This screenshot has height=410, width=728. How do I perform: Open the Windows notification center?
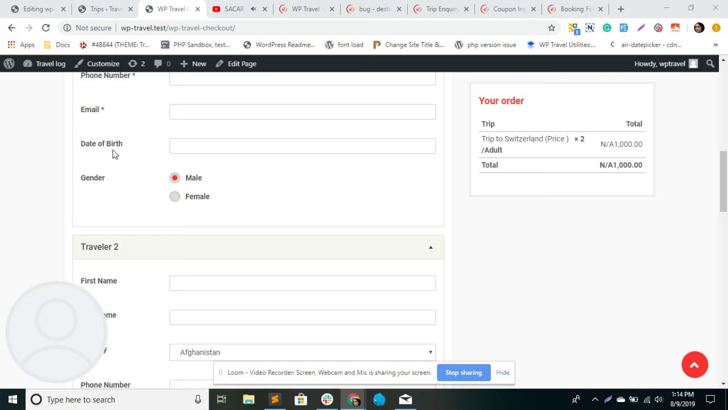click(x=711, y=400)
